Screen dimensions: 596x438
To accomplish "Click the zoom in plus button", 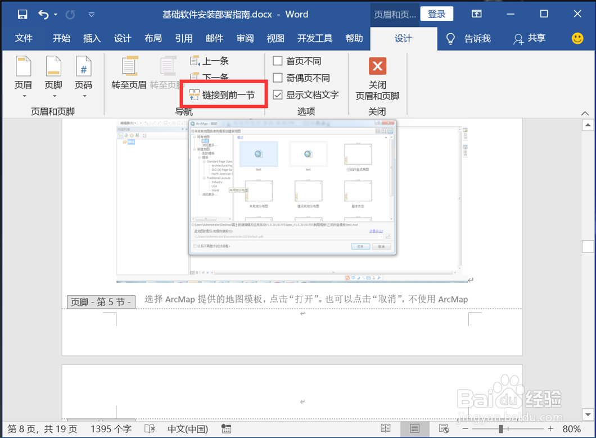I will click(x=551, y=429).
